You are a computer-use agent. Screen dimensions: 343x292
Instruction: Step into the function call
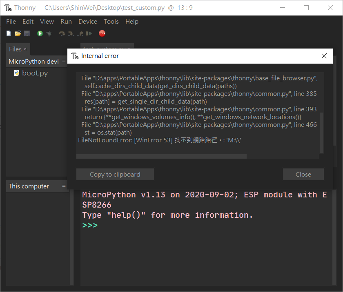[x=71, y=33]
